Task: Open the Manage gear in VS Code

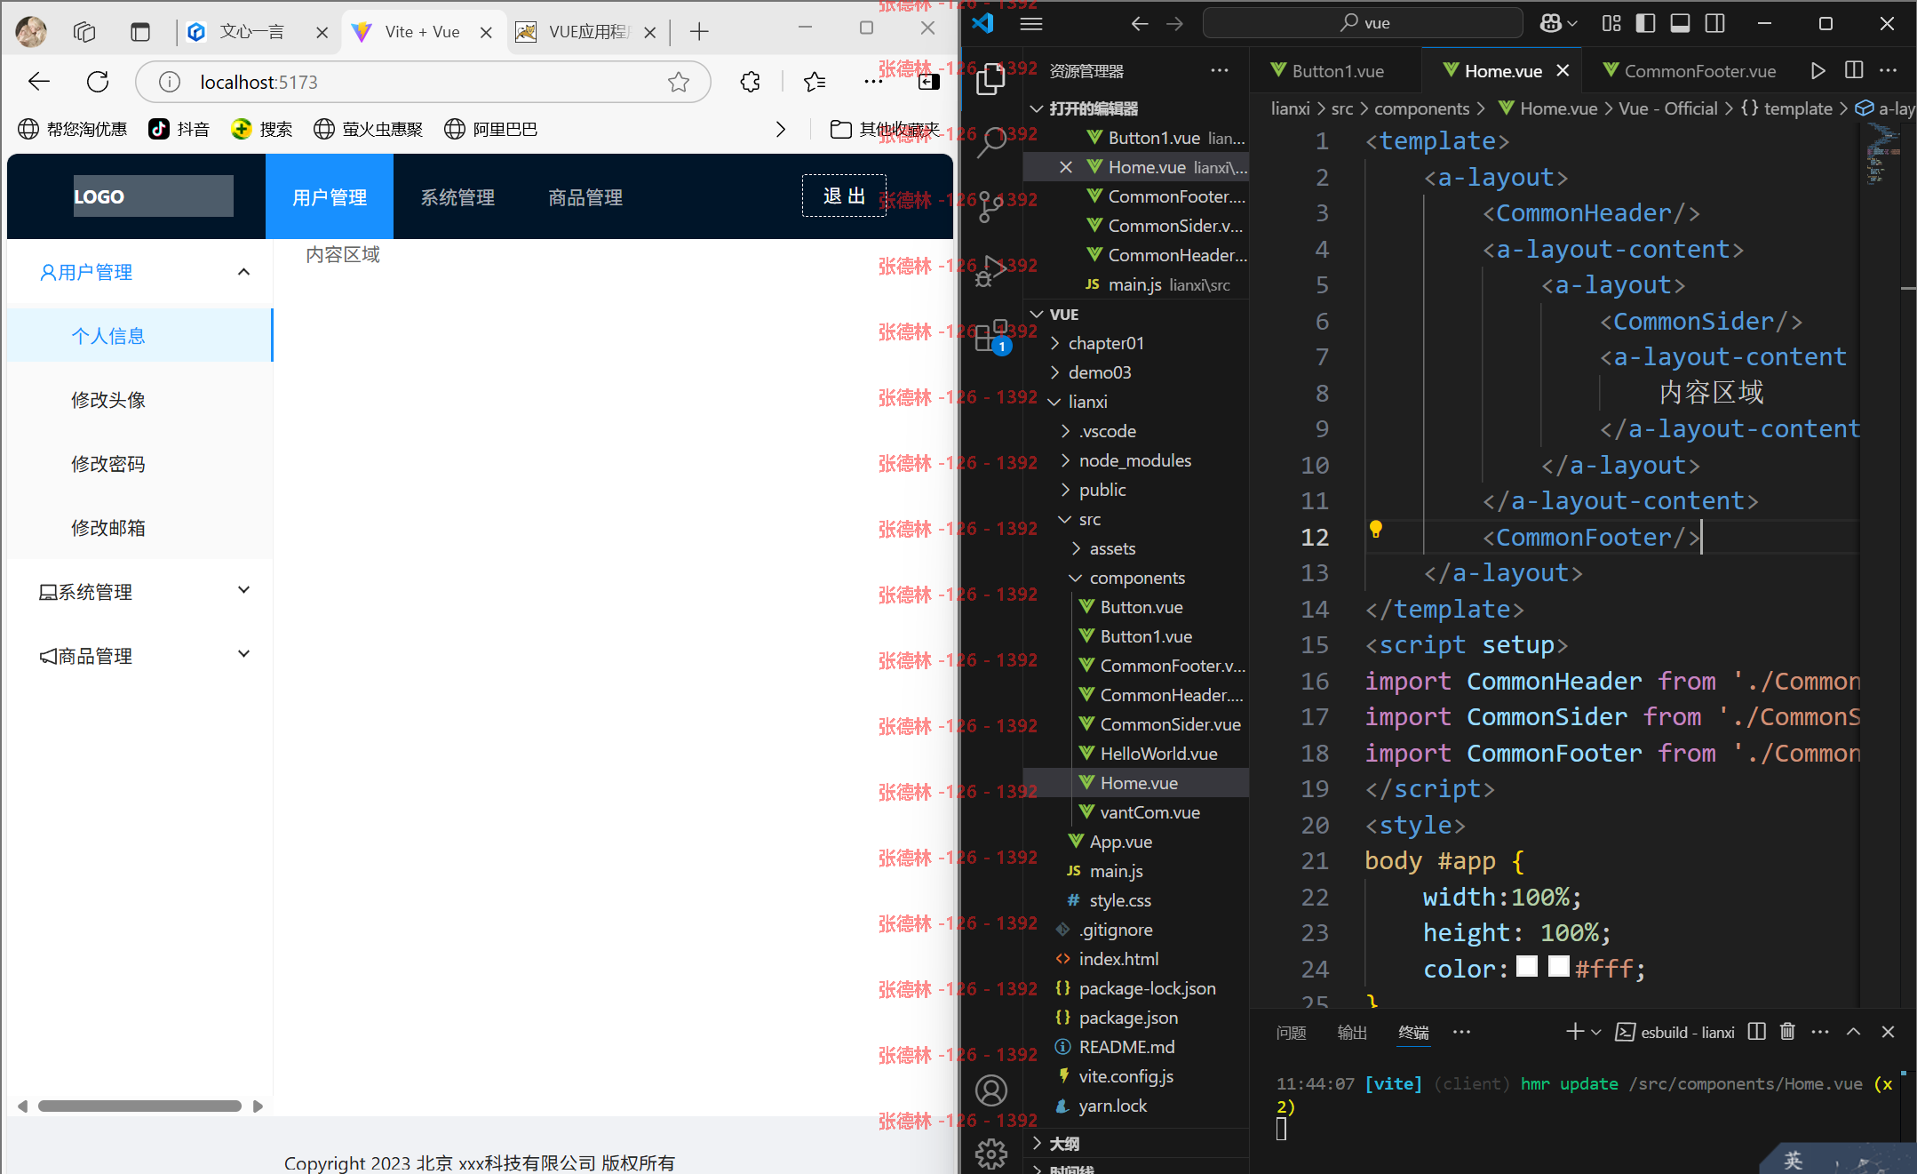Action: [990, 1154]
